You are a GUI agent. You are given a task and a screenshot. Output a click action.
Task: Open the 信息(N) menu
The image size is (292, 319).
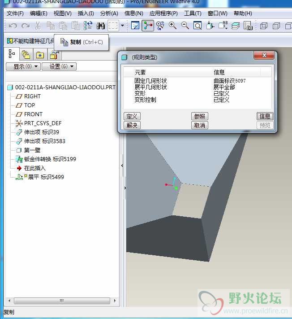pyautogui.click(x=134, y=13)
